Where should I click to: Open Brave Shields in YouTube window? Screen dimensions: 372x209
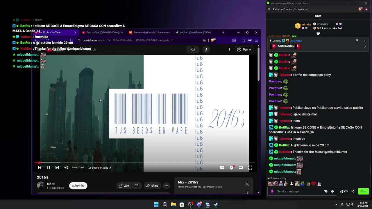(212, 40)
